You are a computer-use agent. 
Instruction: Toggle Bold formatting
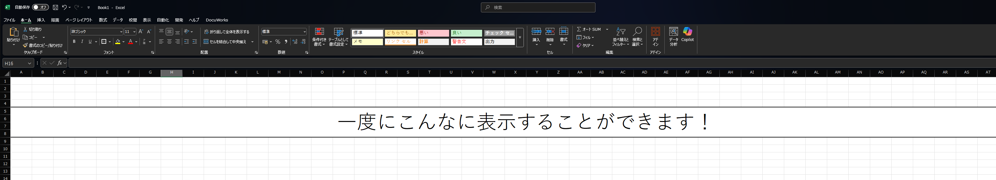pos(74,42)
